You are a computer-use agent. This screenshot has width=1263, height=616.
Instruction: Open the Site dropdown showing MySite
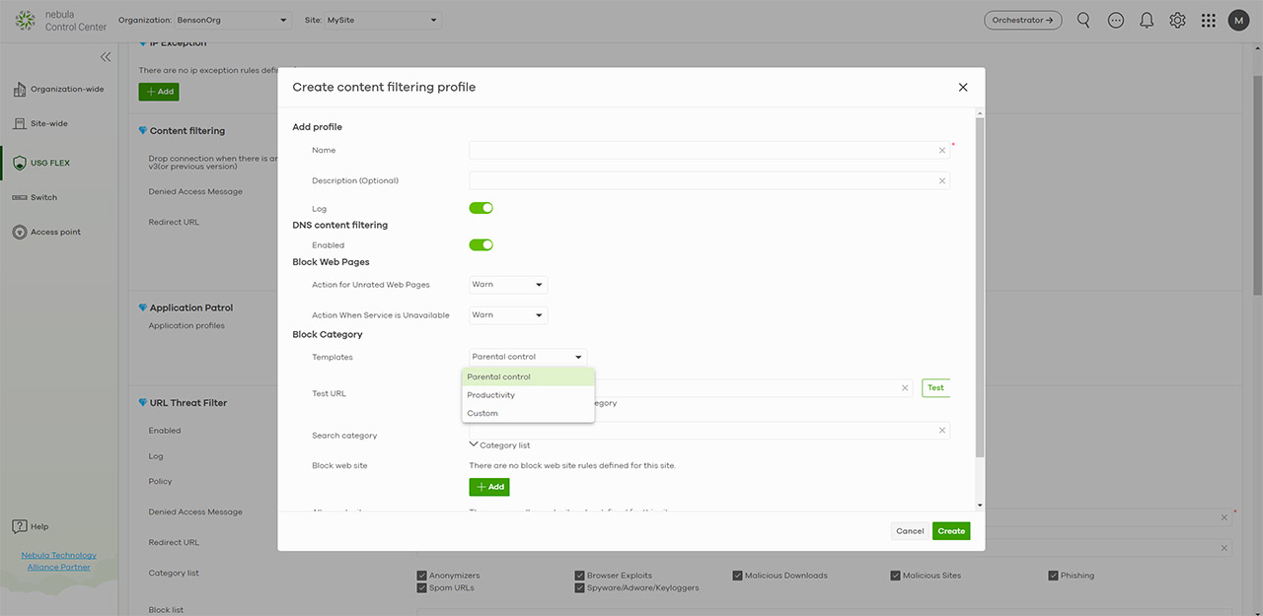tap(383, 20)
